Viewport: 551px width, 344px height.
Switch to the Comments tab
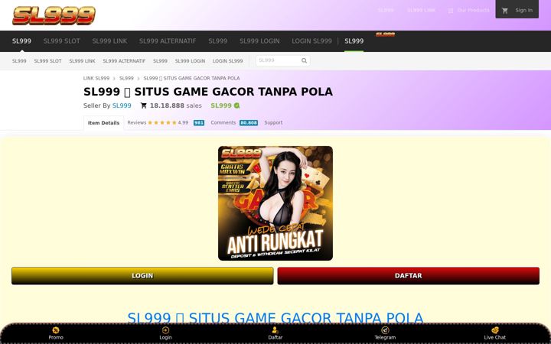click(223, 122)
